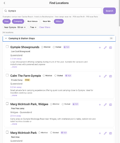Toggle the Near Me filter pill

47,21
